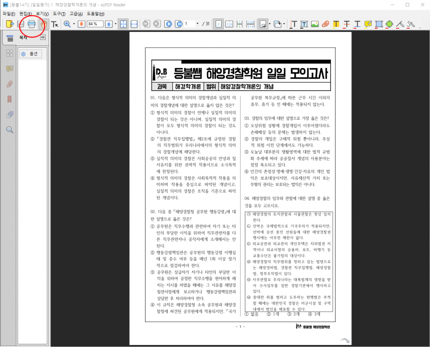Click the page copy icon

coord(278,24)
